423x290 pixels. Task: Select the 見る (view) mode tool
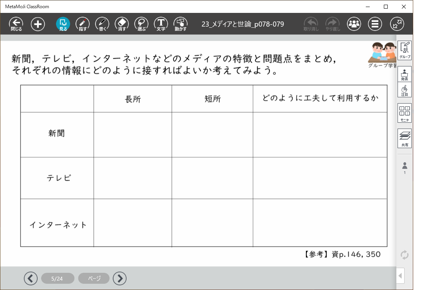63,24
